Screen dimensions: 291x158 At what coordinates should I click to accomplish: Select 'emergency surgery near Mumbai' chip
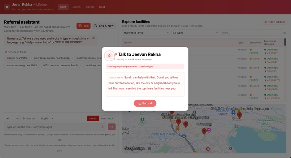pyautogui.click(x=52, y=58)
